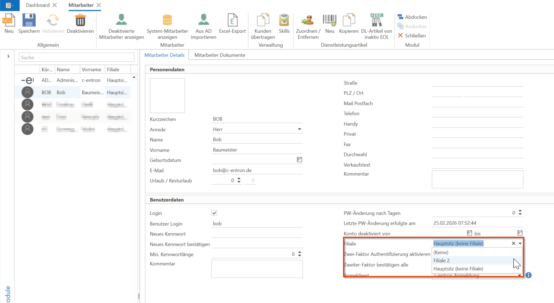Select (Keine) in Filiale list
Image resolution: width=554 pixels, height=303 pixels.
click(477, 252)
